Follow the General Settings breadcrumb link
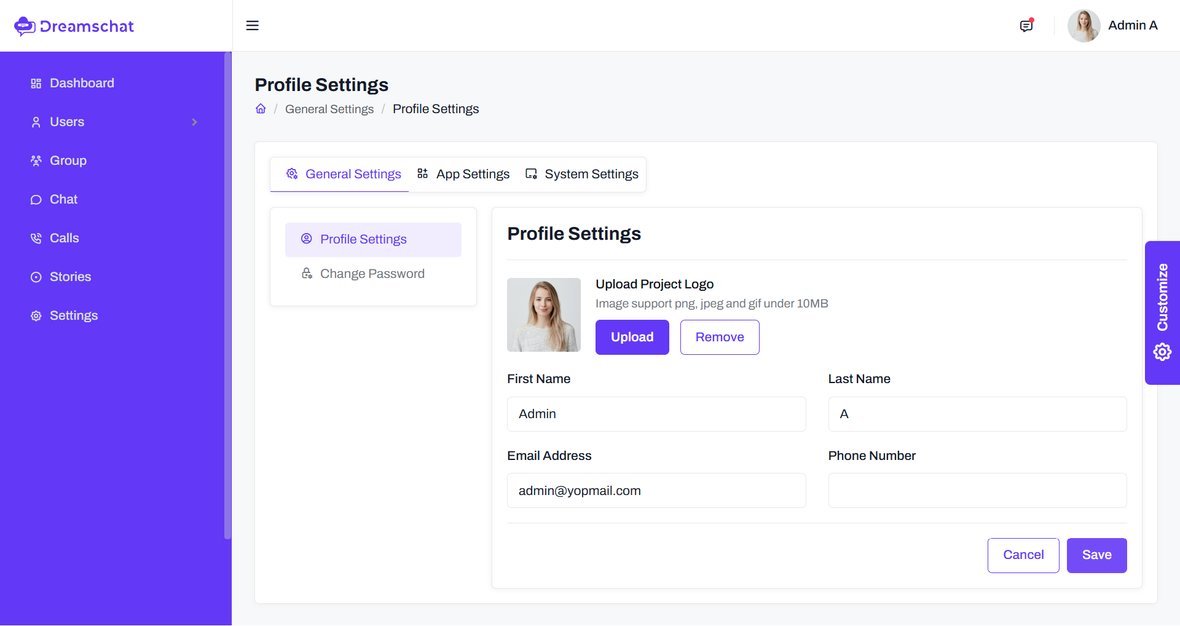This screenshot has height=626, width=1180. [329, 109]
